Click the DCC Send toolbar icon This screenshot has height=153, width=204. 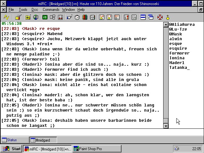[102, 17]
